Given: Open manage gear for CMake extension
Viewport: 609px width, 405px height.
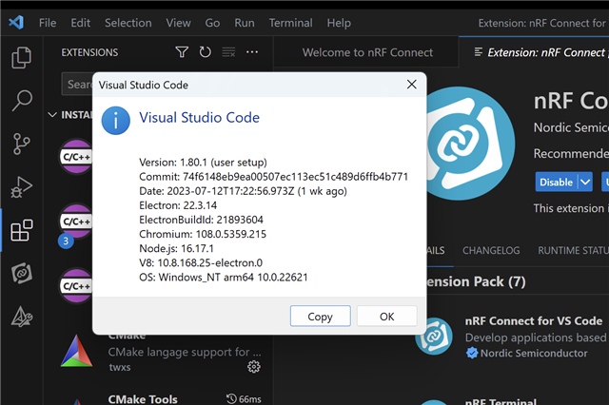Looking at the screenshot, I should [x=254, y=367].
